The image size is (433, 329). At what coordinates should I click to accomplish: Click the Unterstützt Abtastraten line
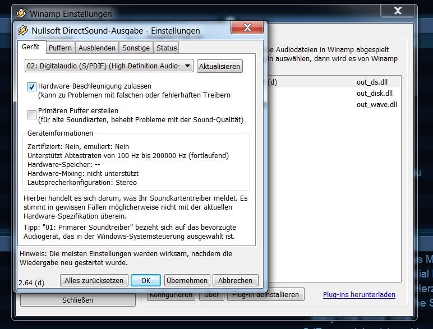(x=128, y=156)
